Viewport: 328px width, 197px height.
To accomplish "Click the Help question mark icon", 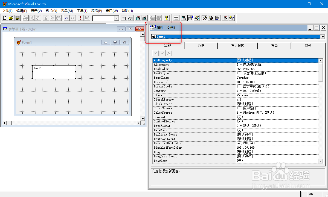I will coord(167,18).
